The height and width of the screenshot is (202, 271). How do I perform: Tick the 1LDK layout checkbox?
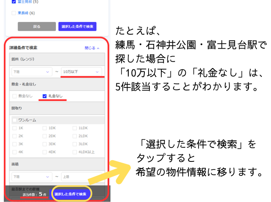75,128
